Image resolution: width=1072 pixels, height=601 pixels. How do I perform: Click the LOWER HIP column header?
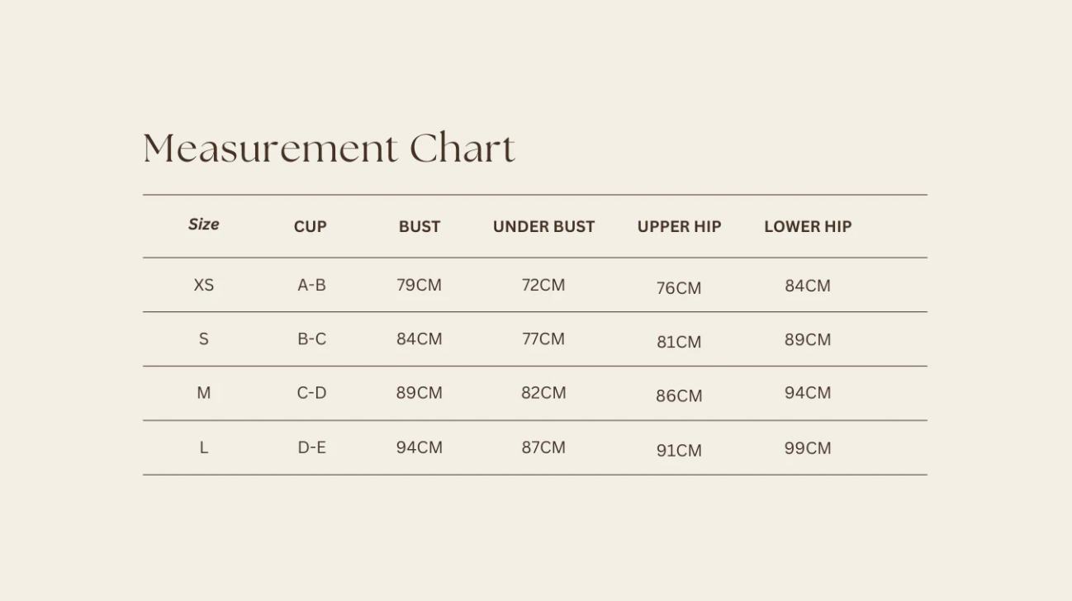pyautogui.click(x=808, y=227)
